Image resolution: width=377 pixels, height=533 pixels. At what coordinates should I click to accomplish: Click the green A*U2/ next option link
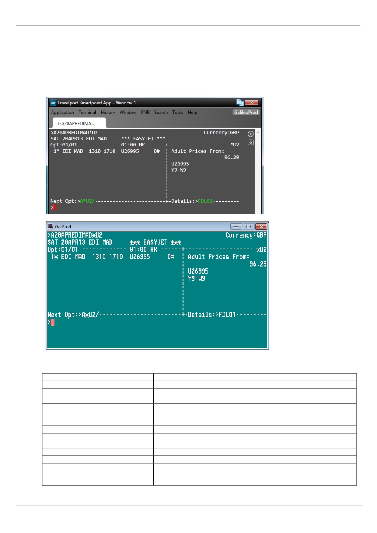[87, 201]
